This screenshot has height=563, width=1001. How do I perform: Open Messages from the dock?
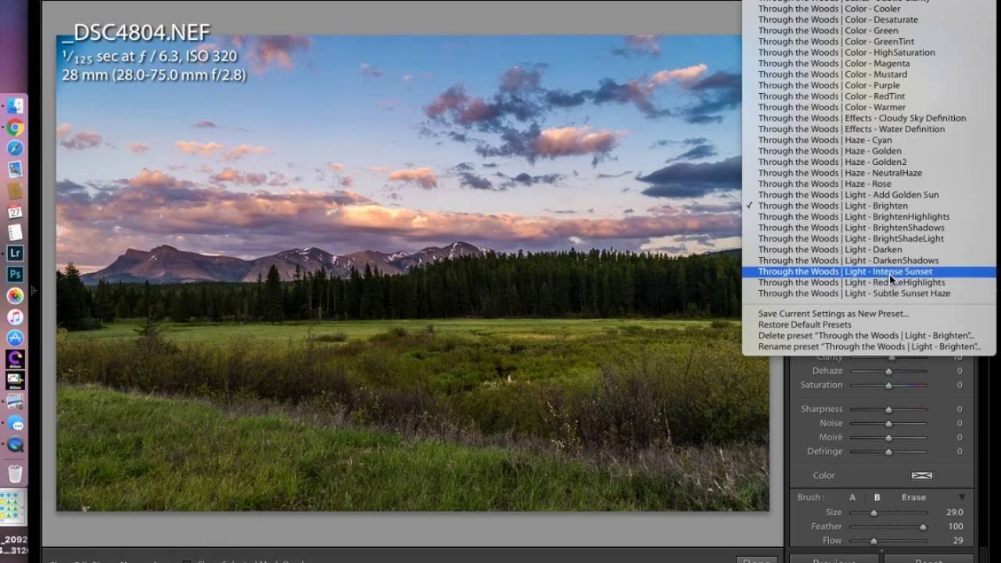tap(15, 423)
